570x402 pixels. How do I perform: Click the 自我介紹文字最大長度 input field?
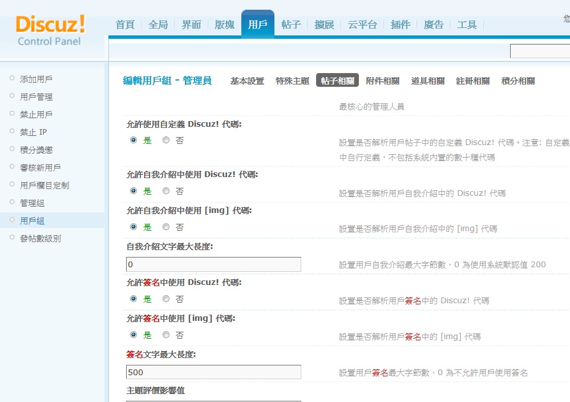click(213, 264)
